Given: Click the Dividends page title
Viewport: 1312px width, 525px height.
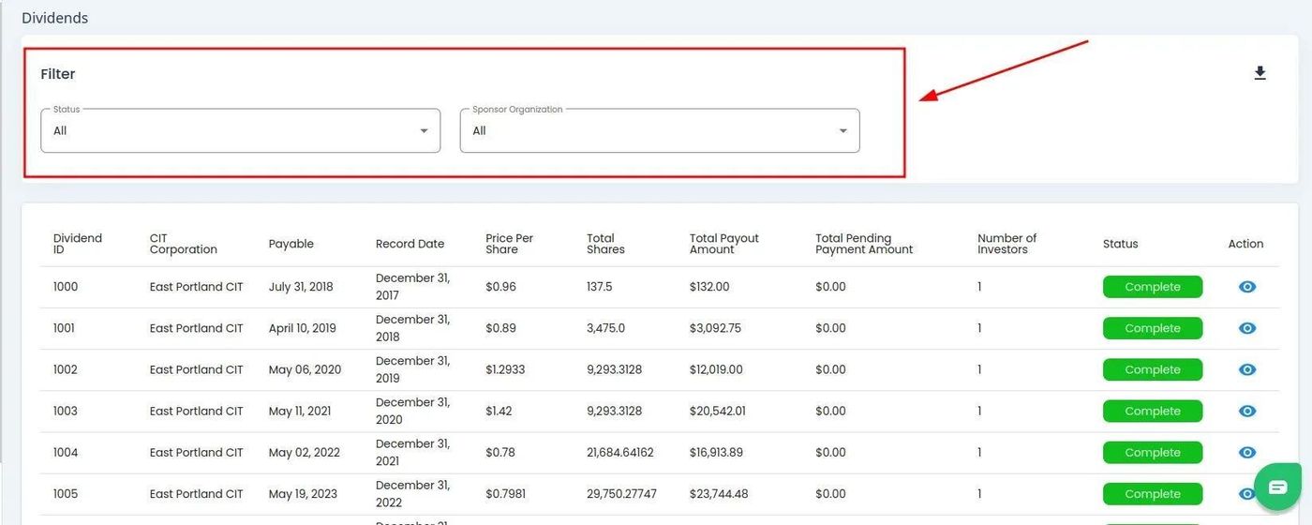Looking at the screenshot, I should pos(54,18).
